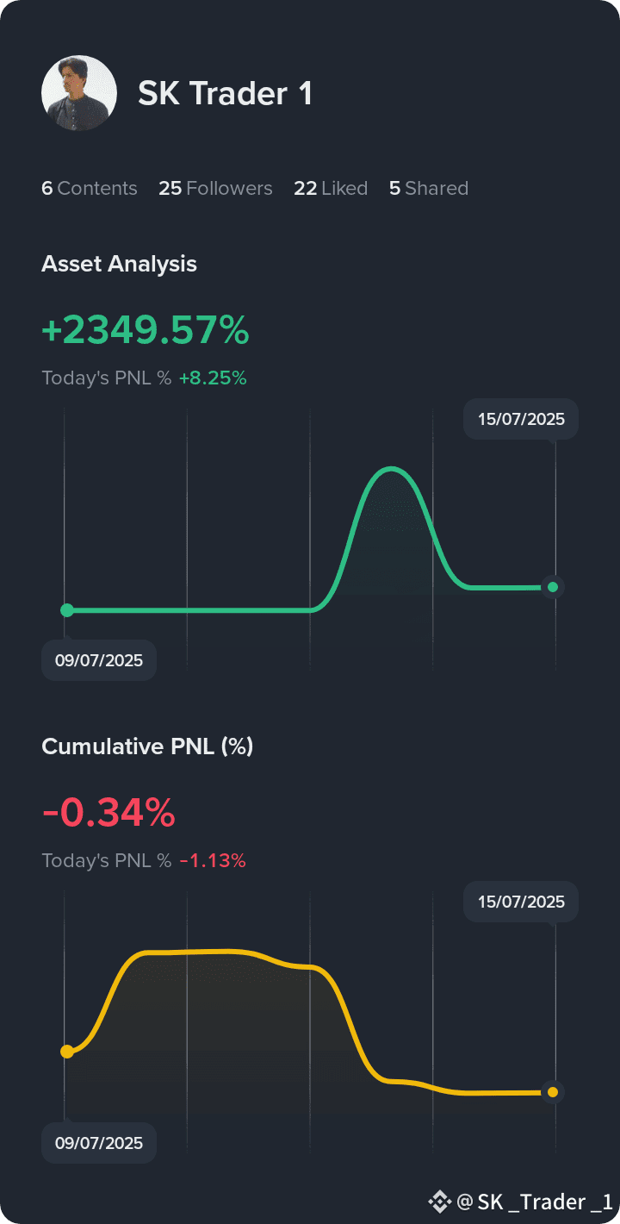
Task: Click the +2349.57% asset value
Action: (146, 331)
